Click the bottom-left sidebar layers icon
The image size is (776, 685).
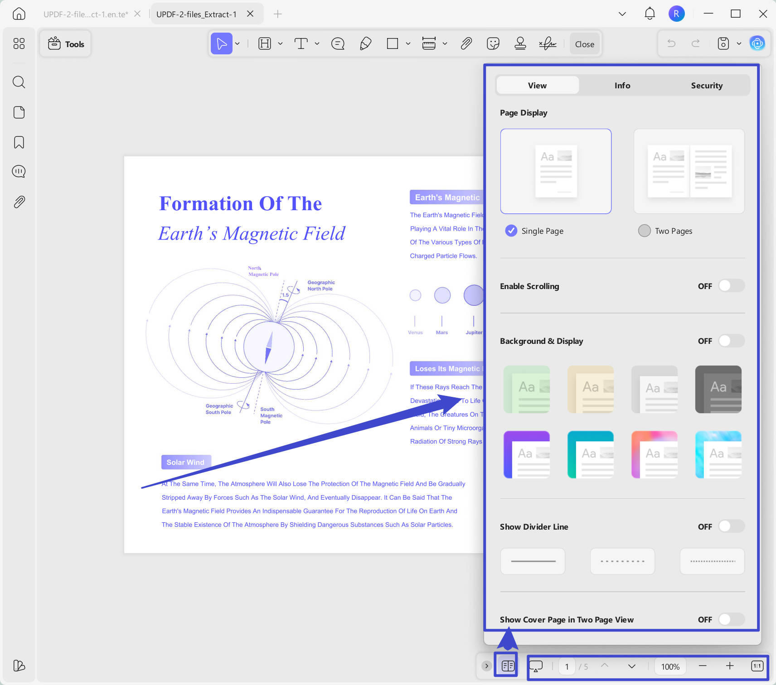point(19,666)
